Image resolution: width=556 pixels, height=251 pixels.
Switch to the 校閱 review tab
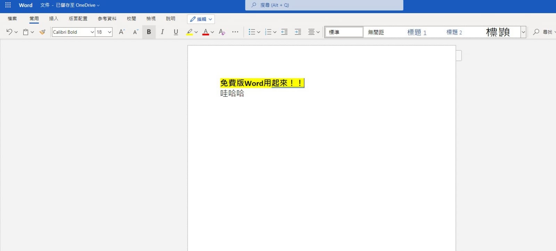coord(131,19)
